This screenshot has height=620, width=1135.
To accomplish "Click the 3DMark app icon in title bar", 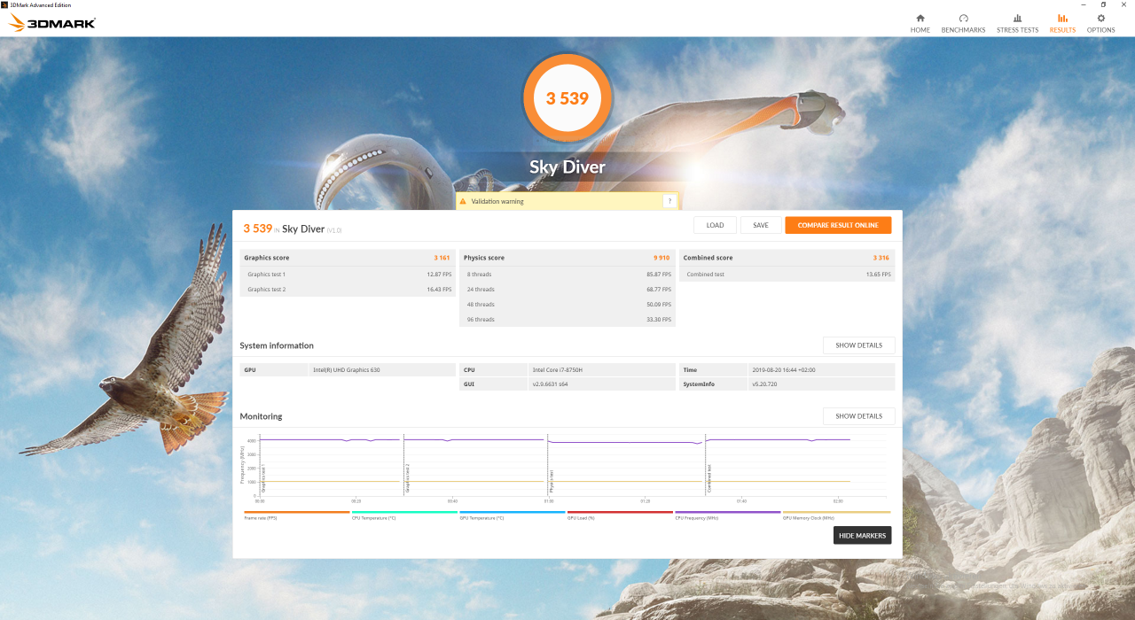I will coord(4,4).
